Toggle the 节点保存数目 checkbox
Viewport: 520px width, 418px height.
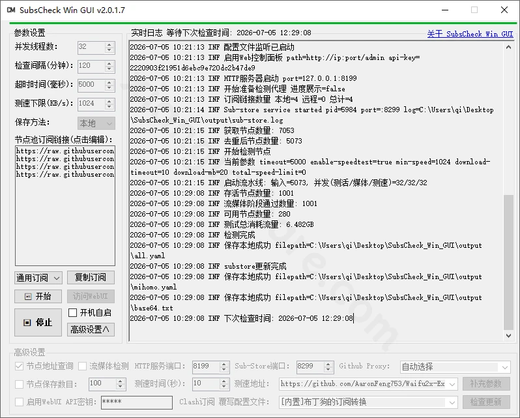click(20, 384)
